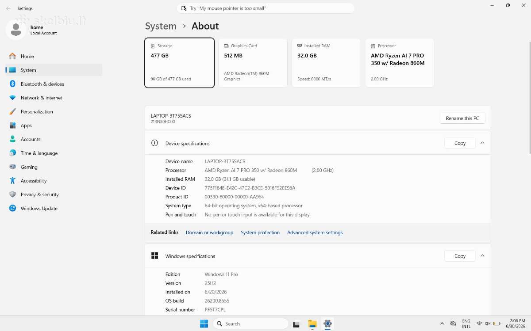
Task: Click the back arrow in Settings title bar
Action: 8,8
